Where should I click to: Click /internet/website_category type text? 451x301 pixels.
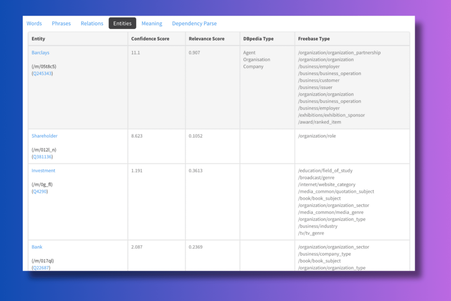326,184
